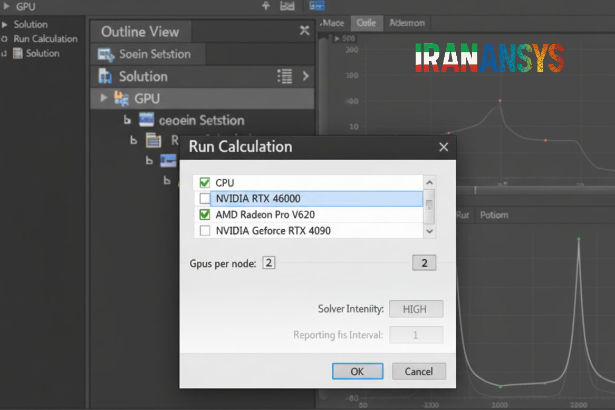Select AMD Radeon Pro V620 row text
Screen dimensions: 615x410
[x=265, y=215]
